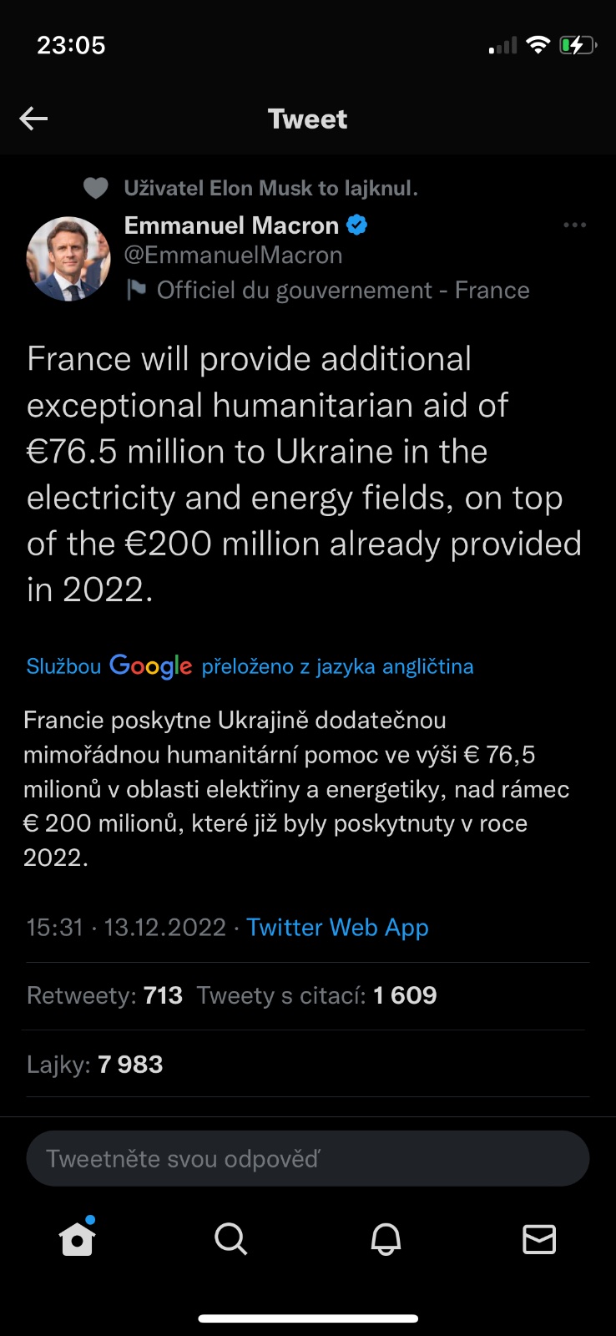Tap Emmanuel Macron's profile picture
The height and width of the screenshot is (1336, 616).
[68, 259]
